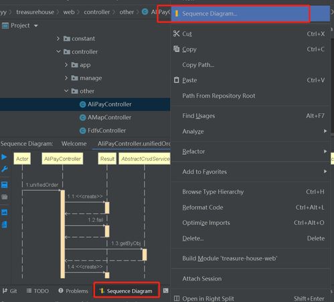334x302 pixels.
Task: Click the Copy icon in context menu
Action: [177, 49]
